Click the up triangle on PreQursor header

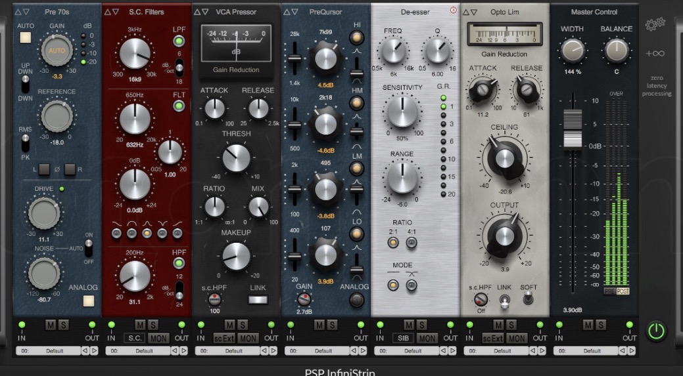[x=287, y=12]
